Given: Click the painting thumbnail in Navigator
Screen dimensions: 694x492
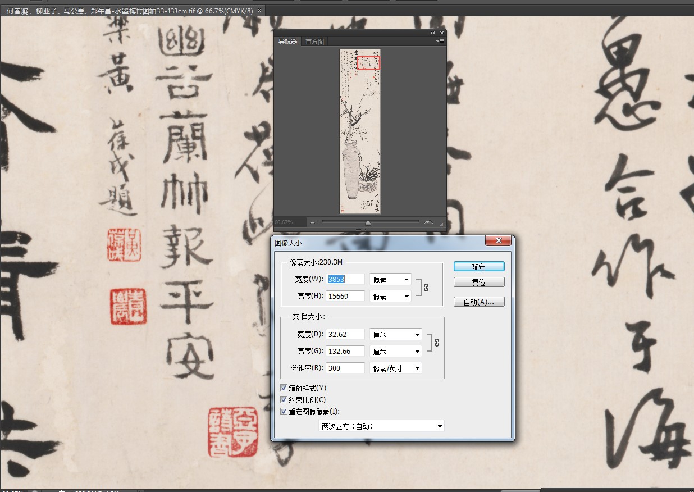Looking at the screenshot, I should 360,132.
